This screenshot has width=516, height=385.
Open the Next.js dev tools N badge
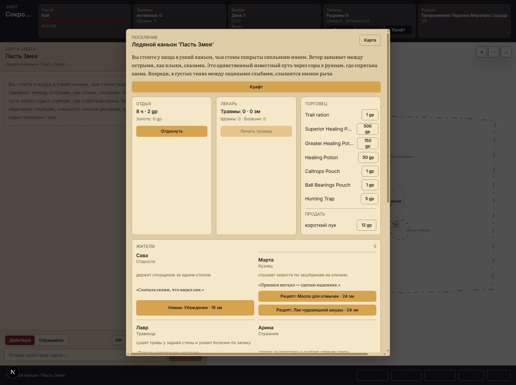13,372
